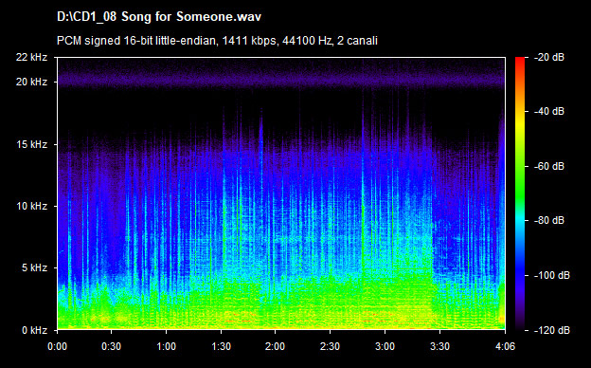This screenshot has height=368, width=591.
Task: Click the red top of the dB color scale
Action: click(520, 63)
